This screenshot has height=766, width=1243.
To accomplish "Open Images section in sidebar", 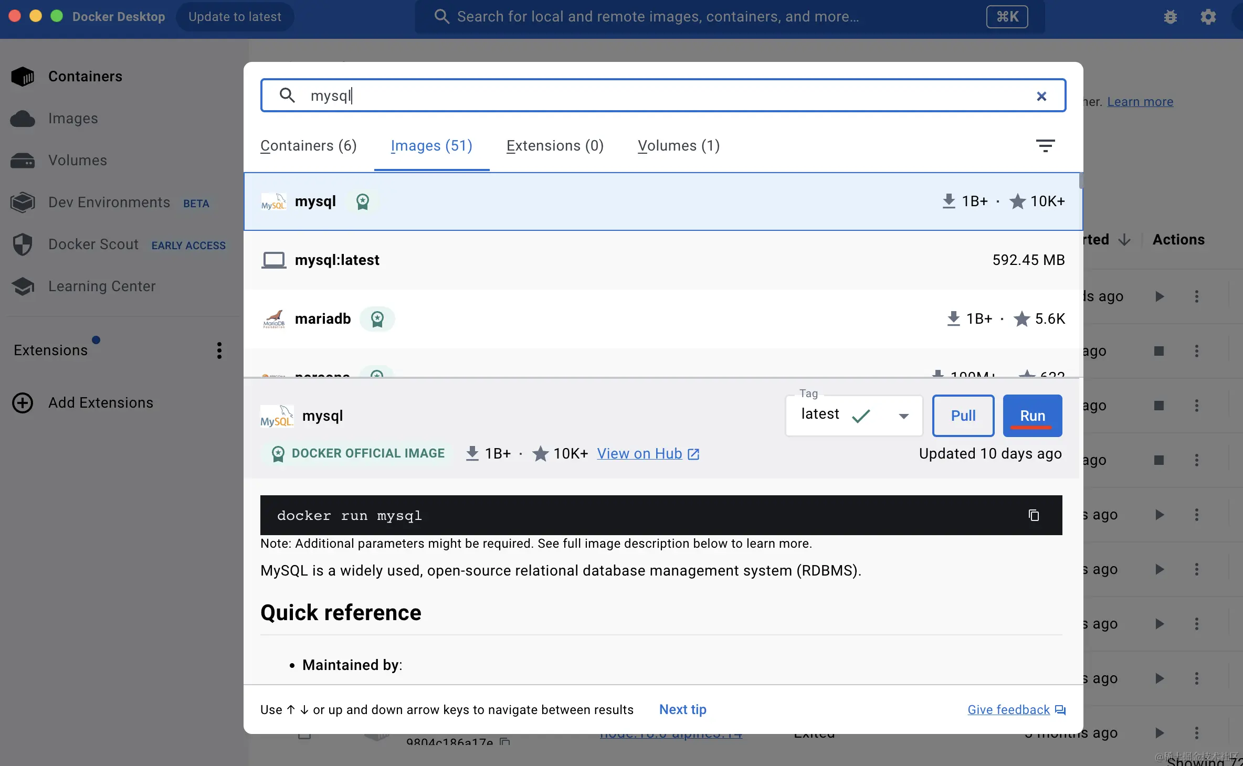I will [73, 119].
